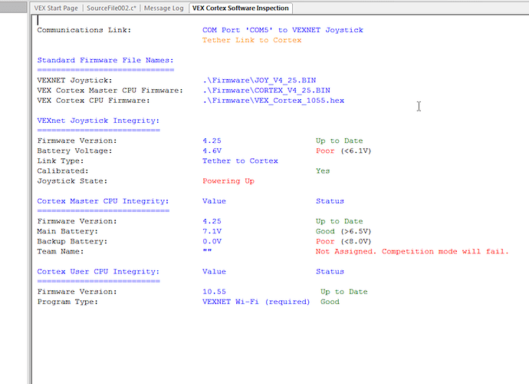Screen dimensions: 529x384
Task: Click the 'VEXnet Joystick Integrity:' heading
Action: [98, 121]
